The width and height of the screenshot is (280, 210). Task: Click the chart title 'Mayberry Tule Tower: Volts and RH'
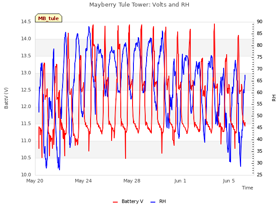139,5
